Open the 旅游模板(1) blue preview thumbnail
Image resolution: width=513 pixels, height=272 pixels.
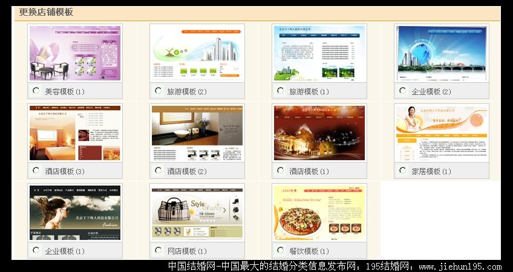point(319,53)
